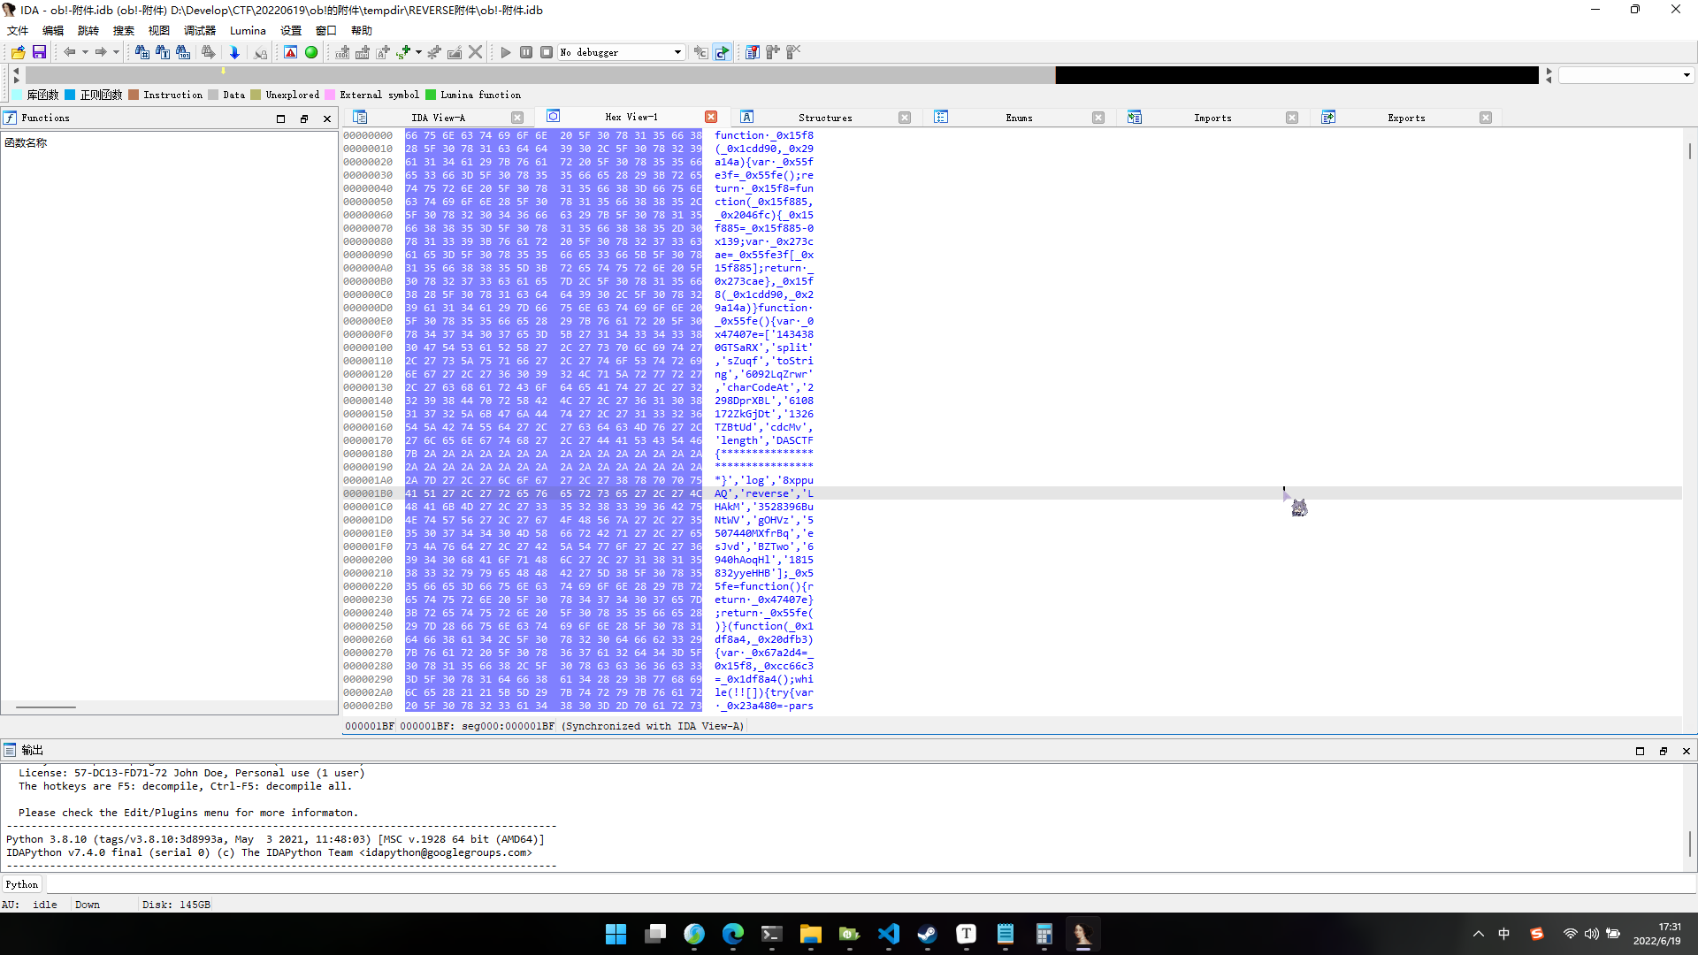
Task: Click the green circle toolbar icon
Action: coord(311,52)
